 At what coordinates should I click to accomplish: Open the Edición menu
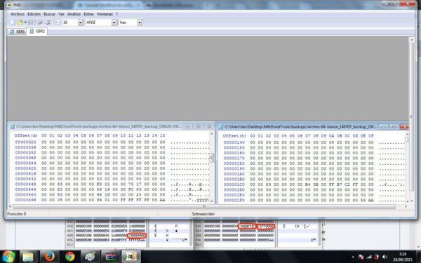point(34,14)
